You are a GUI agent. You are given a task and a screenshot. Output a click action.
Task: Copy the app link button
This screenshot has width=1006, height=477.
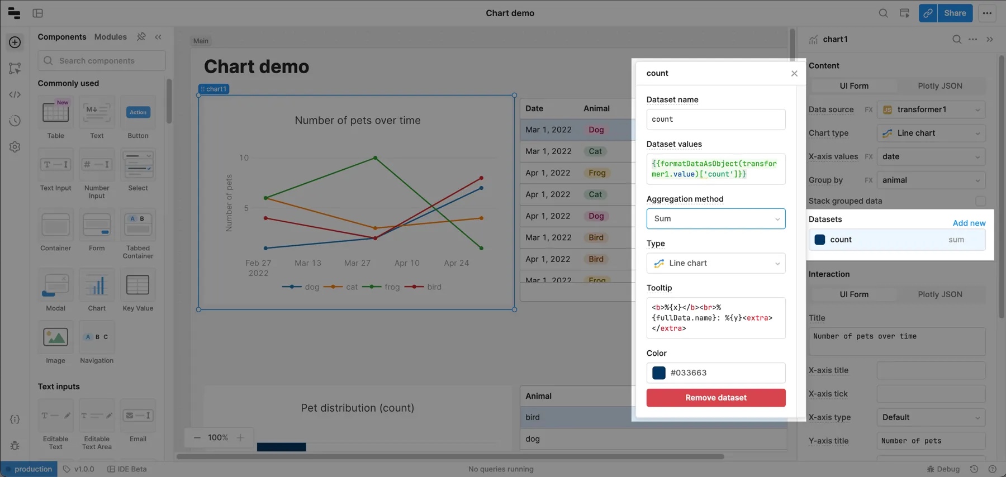coord(928,13)
